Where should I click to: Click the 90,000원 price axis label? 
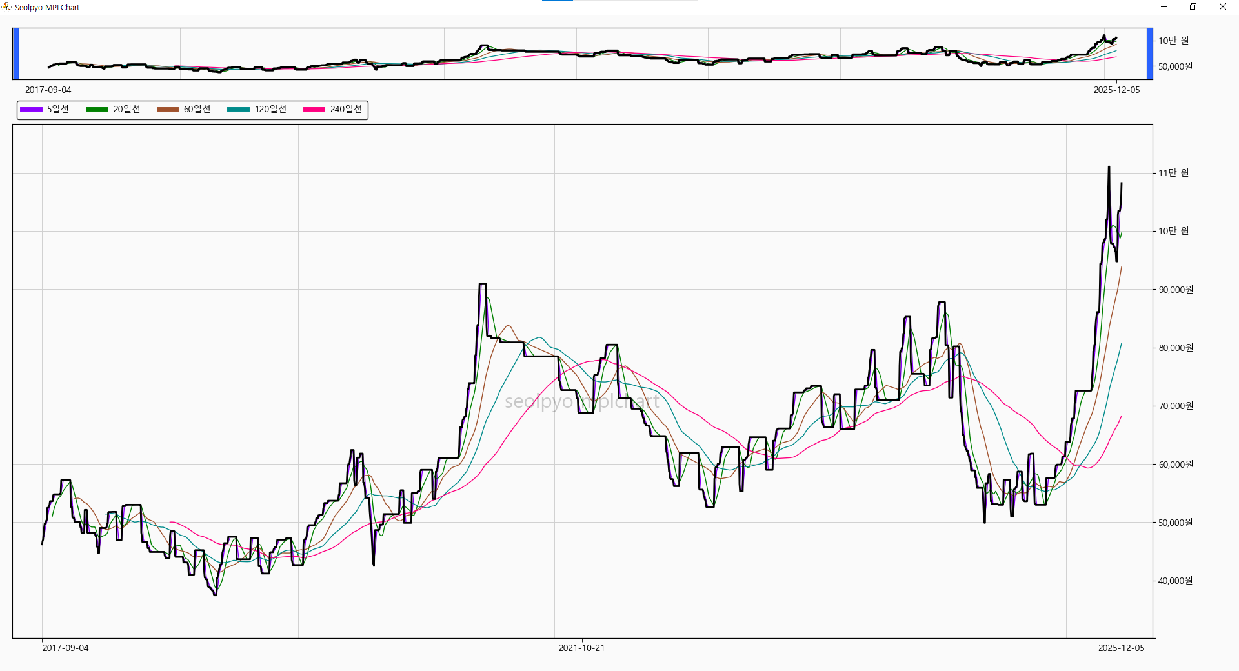[1176, 290]
